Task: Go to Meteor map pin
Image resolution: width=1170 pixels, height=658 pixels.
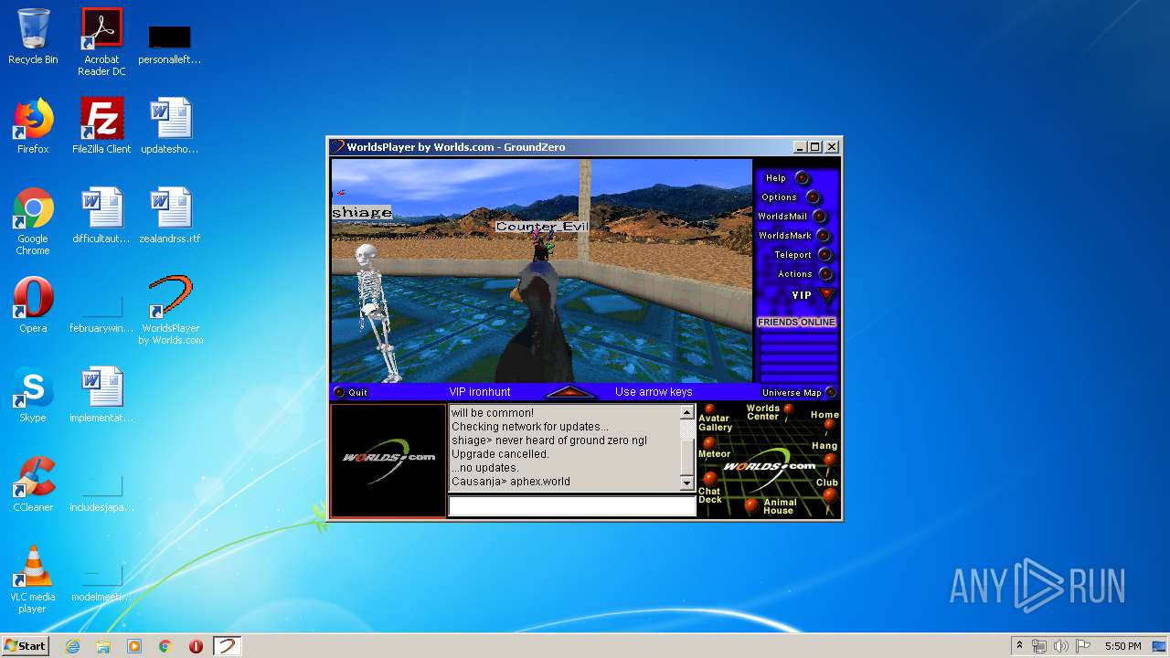Action: point(708,442)
